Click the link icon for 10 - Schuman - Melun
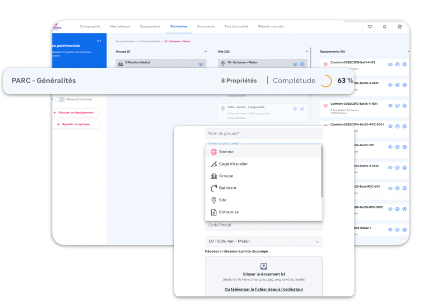This screenshot has height=305, width=437. (x=302, y=65)
